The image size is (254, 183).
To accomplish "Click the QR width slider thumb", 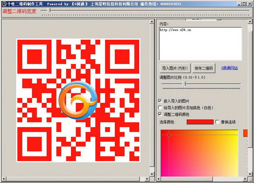I will click(x=49, y=11).
